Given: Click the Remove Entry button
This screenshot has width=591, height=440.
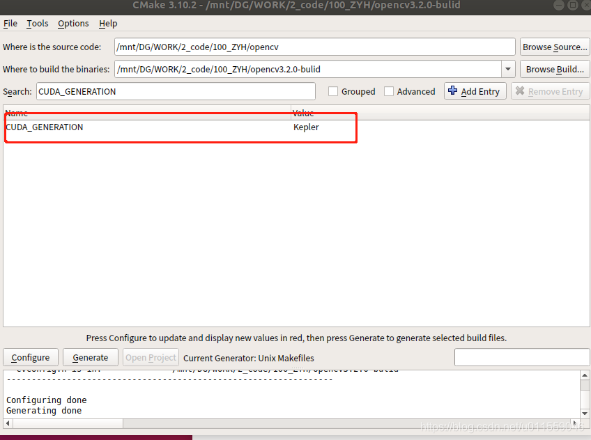Looking at the screenshot, I should click(x=550, y=91).
